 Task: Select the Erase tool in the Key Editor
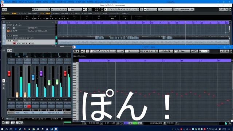tap(96, 51)
